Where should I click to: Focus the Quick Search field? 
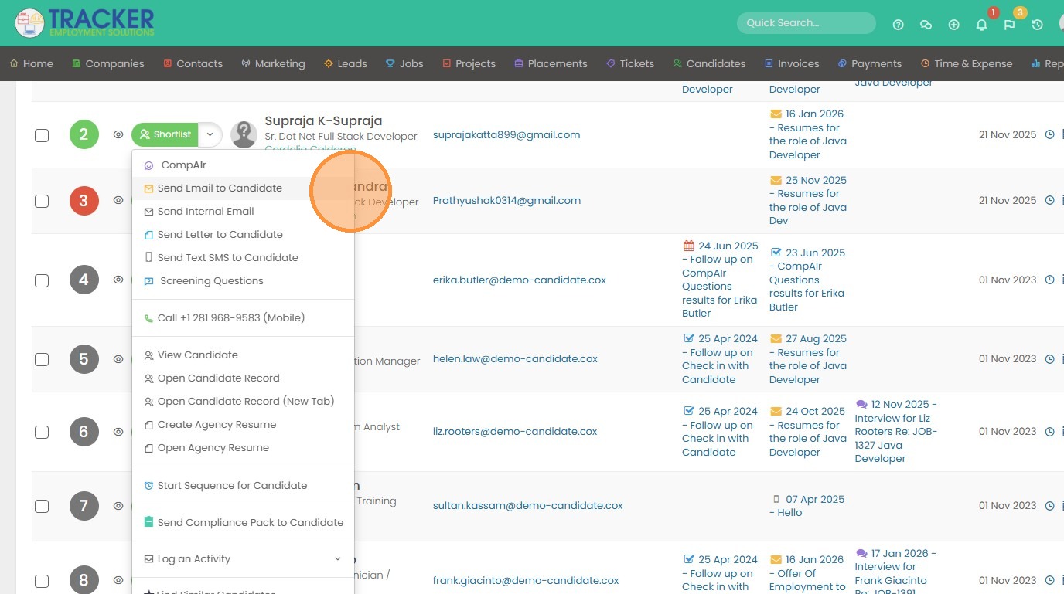[806, 23]
